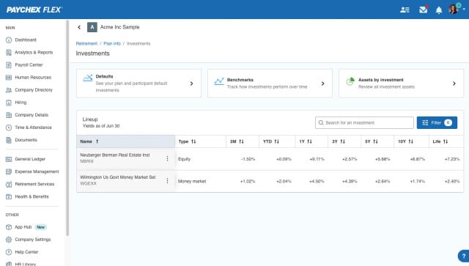This screenshot has height=266, width=469.
Task: Open the contacts icon in header
Action: [405, 10]
